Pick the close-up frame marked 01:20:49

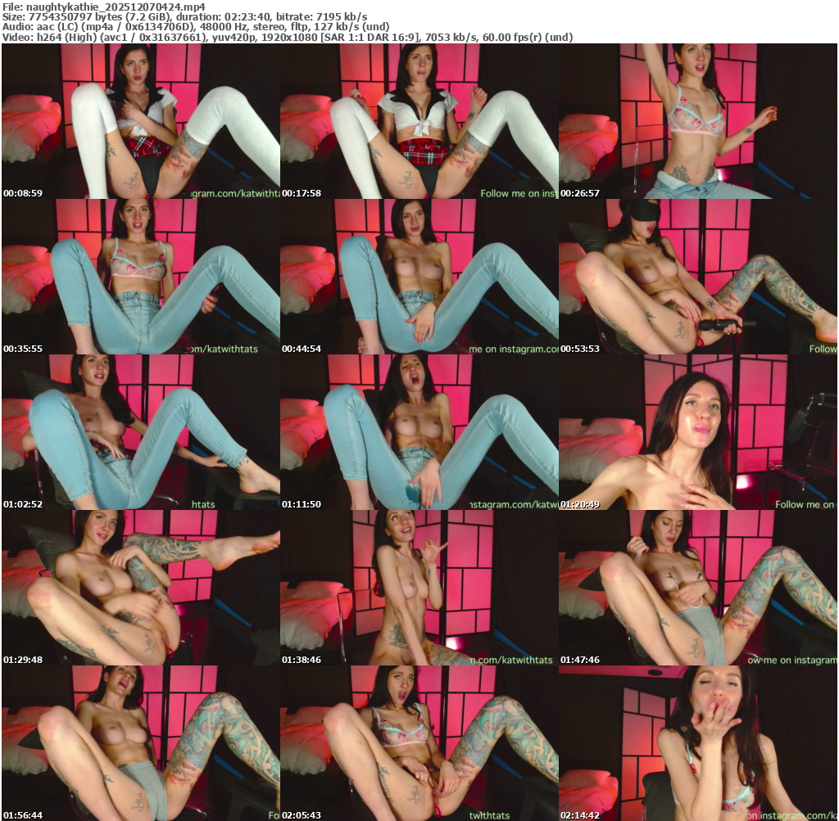point(698,432)
